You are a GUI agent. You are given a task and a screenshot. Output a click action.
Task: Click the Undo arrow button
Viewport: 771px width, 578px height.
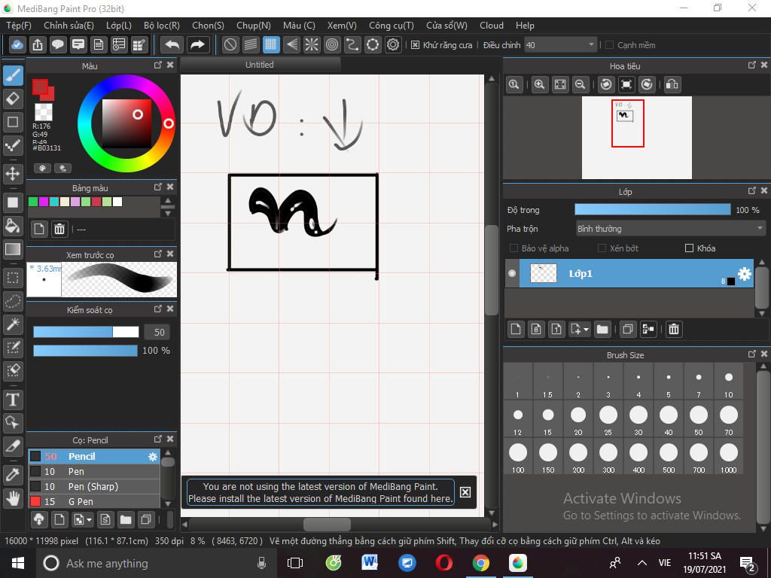172,44
